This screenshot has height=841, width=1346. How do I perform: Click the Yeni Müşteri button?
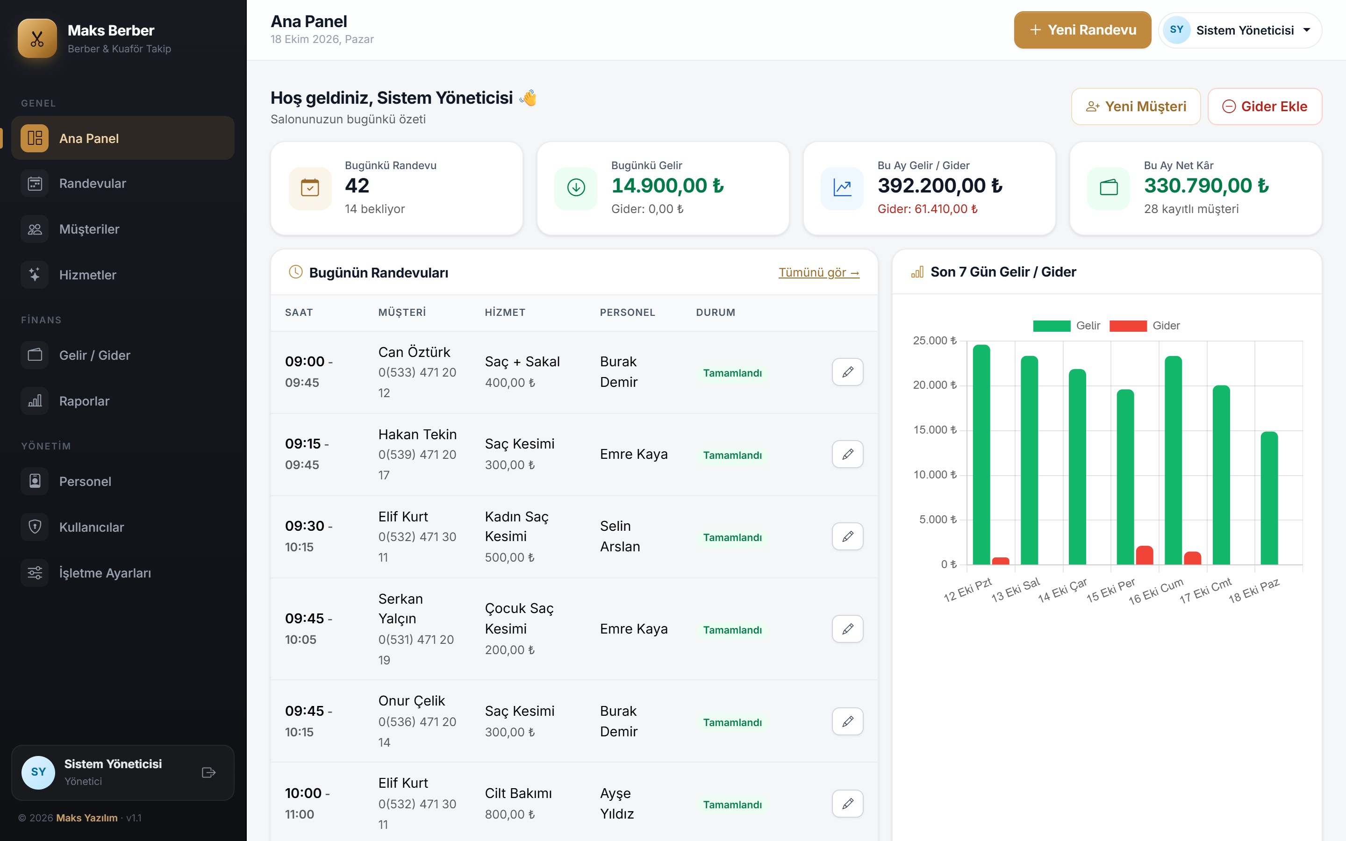pyautogui.click(x=1136, y=106)
